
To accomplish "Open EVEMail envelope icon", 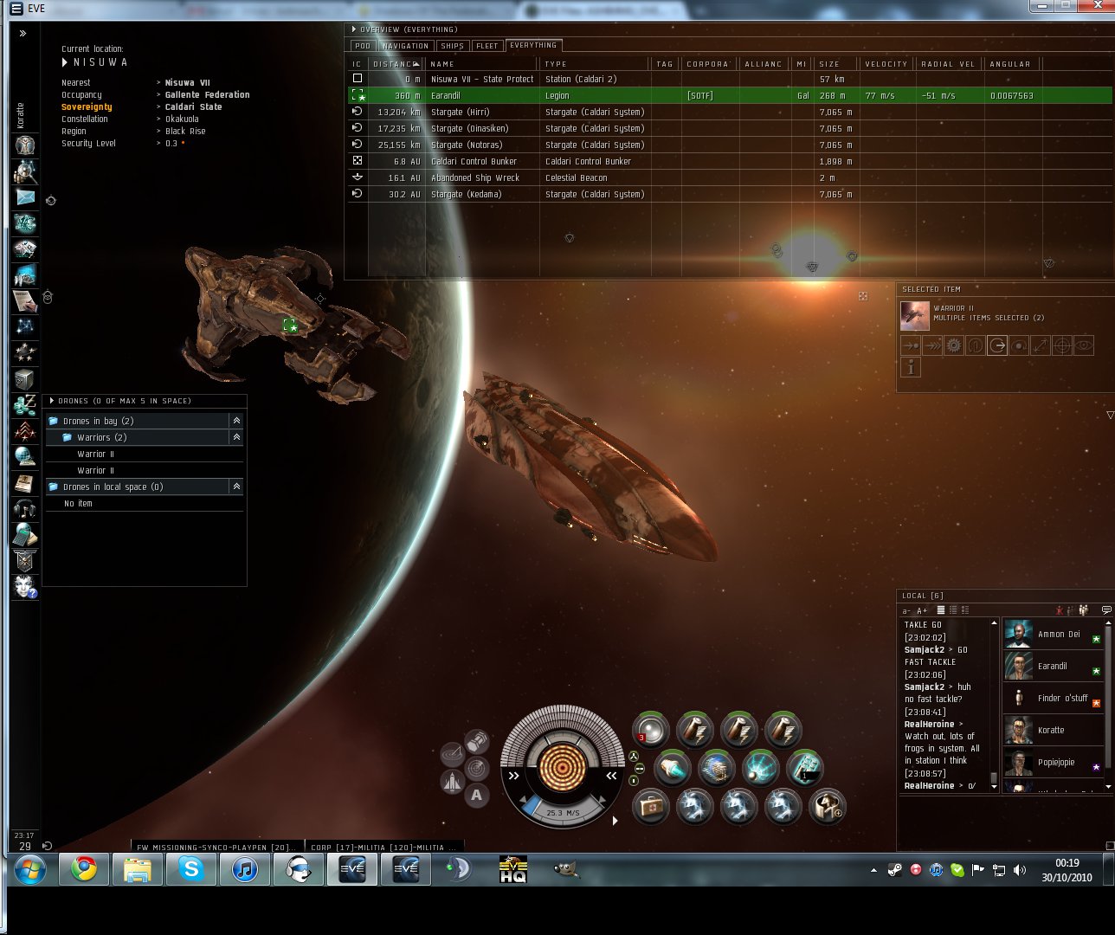I will 25,197.
